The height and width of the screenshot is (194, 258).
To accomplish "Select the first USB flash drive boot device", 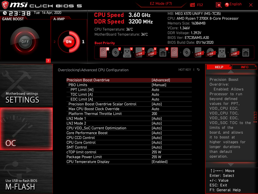I will coord(127,52).
